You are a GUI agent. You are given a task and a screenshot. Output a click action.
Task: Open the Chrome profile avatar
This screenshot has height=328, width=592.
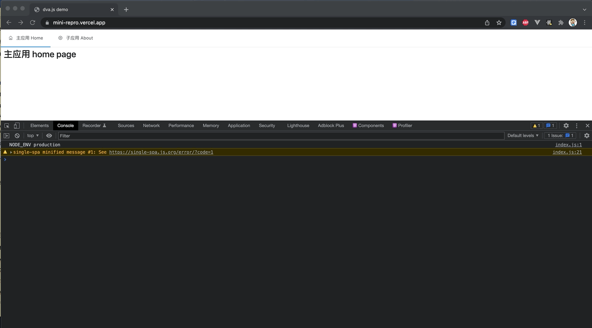[x=573, y=23]
